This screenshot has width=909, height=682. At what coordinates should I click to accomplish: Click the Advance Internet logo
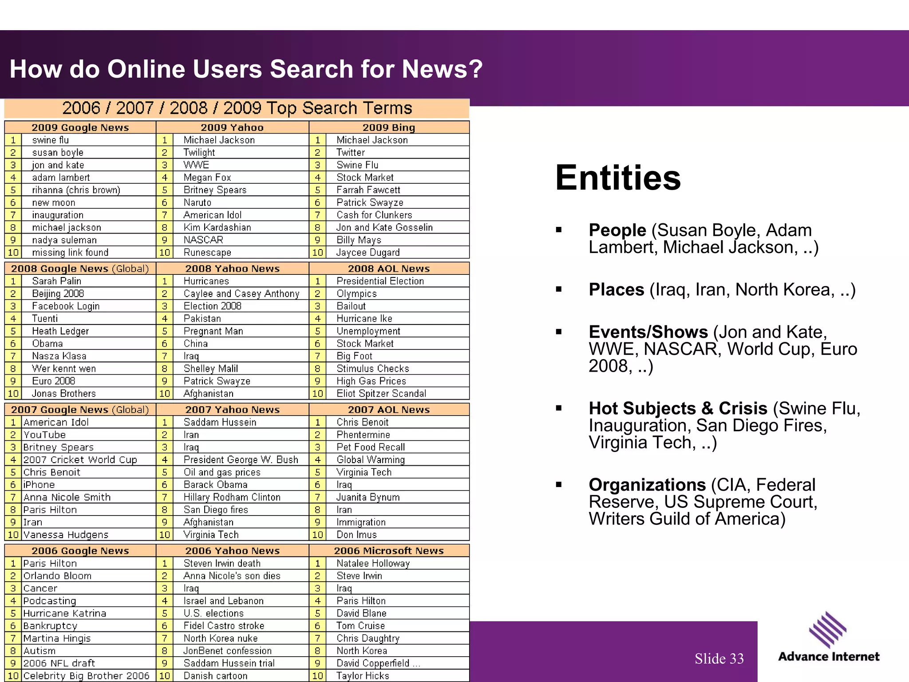pyautogui.click(x=828, y=637)
